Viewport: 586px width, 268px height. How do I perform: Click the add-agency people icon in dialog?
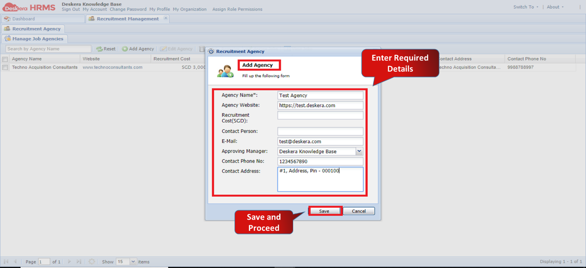[225, 71]
